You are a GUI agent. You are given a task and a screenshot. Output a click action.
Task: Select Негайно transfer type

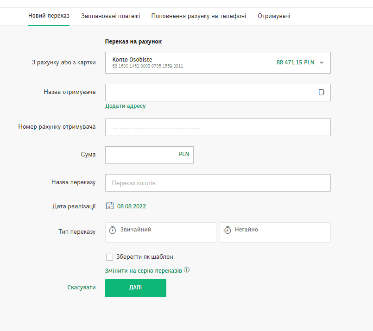pyautogui.click(x=275, y=232)
